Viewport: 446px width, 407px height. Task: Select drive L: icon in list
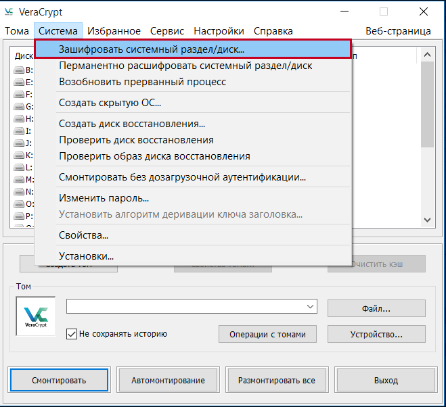tap(19, 167)
